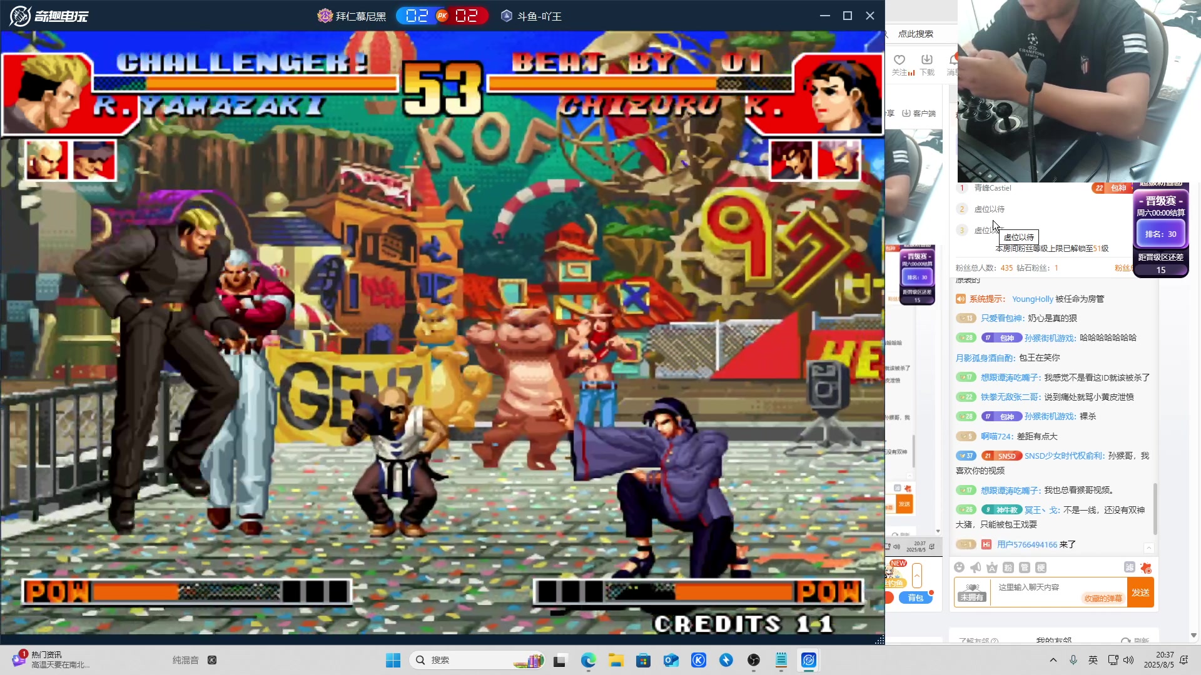Click the chat scroll-to-top arrow button
This screenshot has width=1201, height=675.
coord(1149,548)
